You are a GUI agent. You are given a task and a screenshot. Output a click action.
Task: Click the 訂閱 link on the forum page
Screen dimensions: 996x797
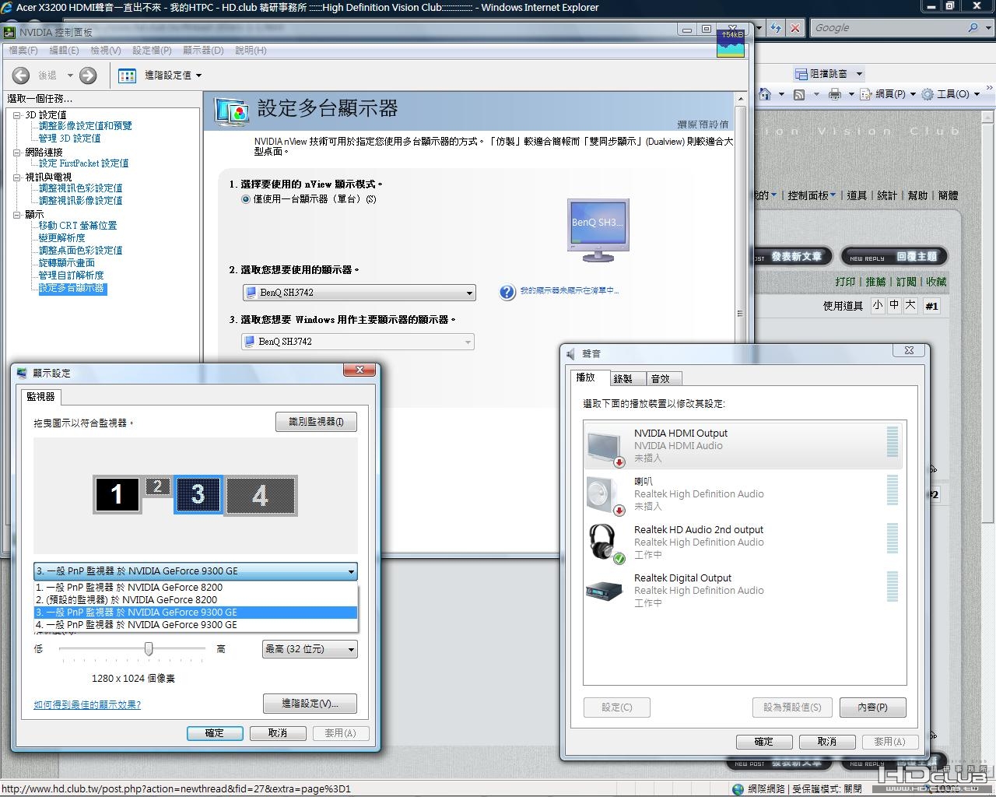point(906,282)
